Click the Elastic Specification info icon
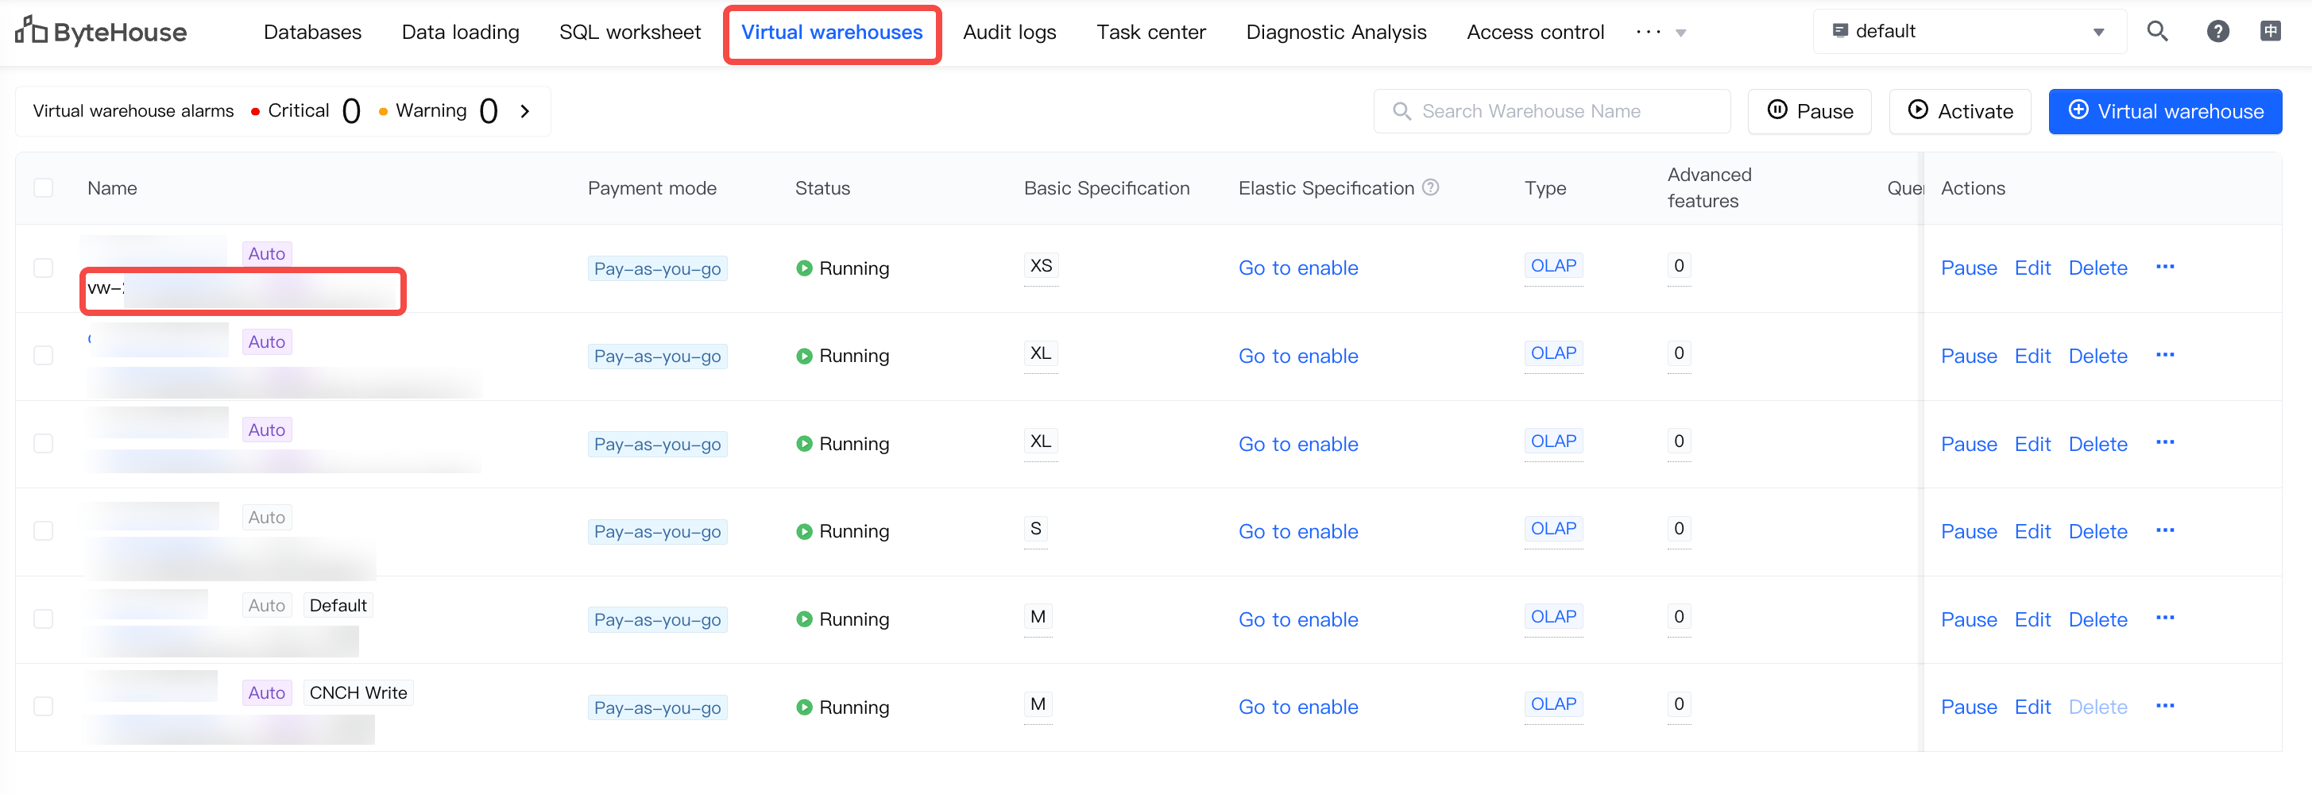2312x794 pixels. point(1431,187)
